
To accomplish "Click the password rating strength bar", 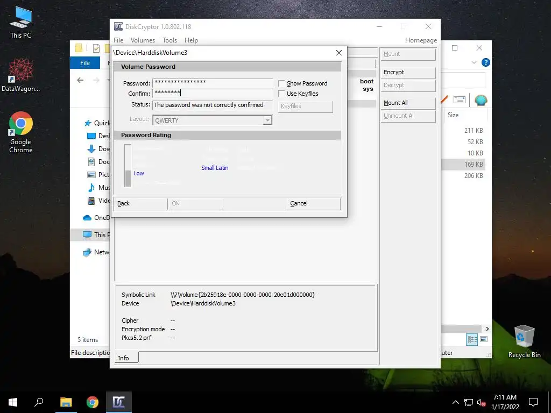I will pyautogui.click(x=128, y=166).
